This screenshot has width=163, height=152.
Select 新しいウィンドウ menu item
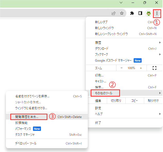[124, 28]
